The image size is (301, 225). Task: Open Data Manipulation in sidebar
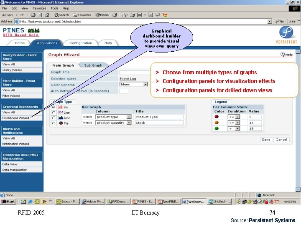(22, 170)
